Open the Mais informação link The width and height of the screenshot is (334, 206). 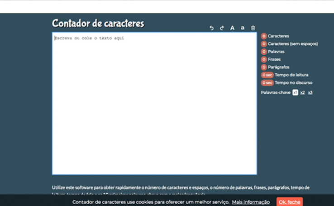pyautogui.click(x=251, y=202)
